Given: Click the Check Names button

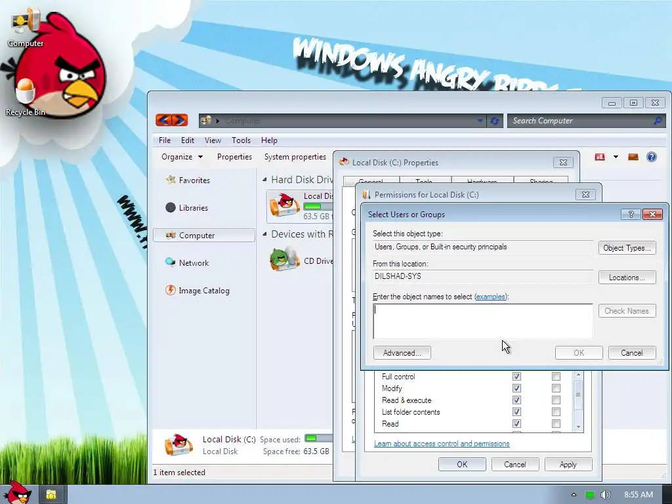Looking at the screenshot, I should click(627, 310).
